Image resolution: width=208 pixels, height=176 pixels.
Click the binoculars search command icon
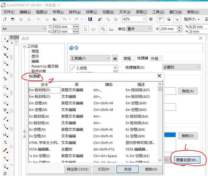115,58
